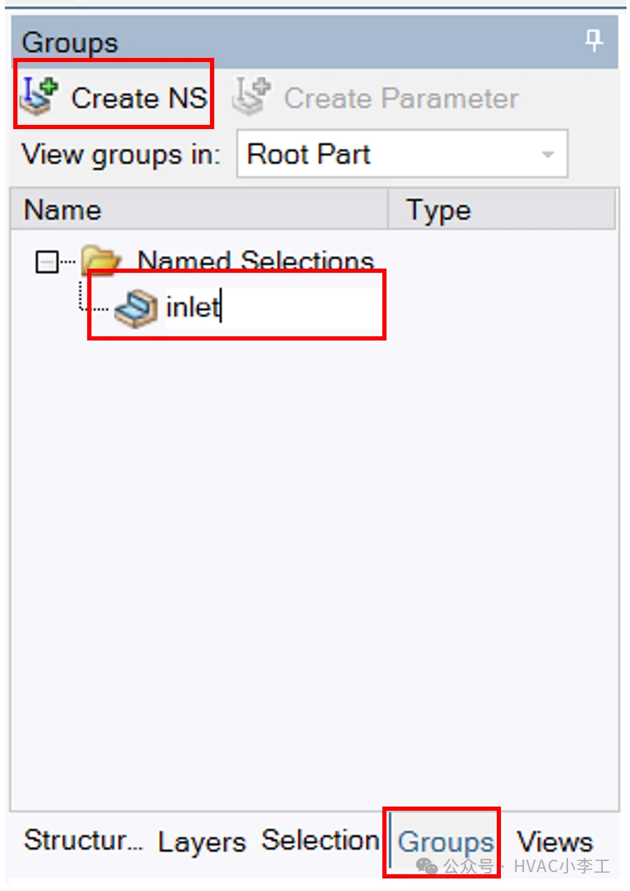This screenshot has width=630, height=891.
Task: Select the Named Selections tree item
Action: click(256, 260)
